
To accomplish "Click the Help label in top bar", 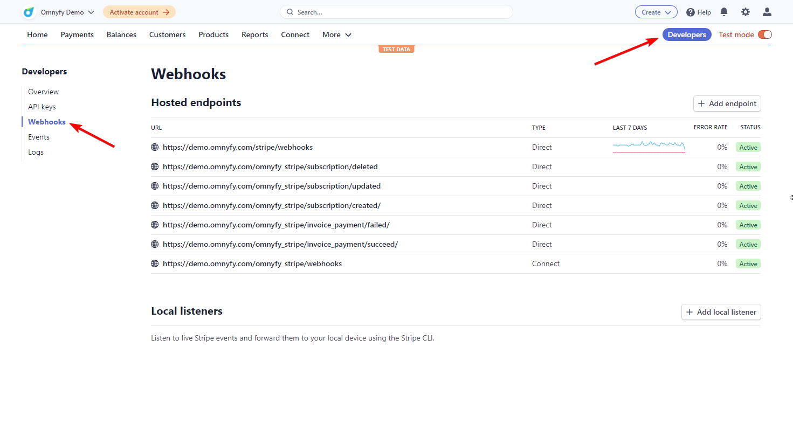I will tap(704, 12).
